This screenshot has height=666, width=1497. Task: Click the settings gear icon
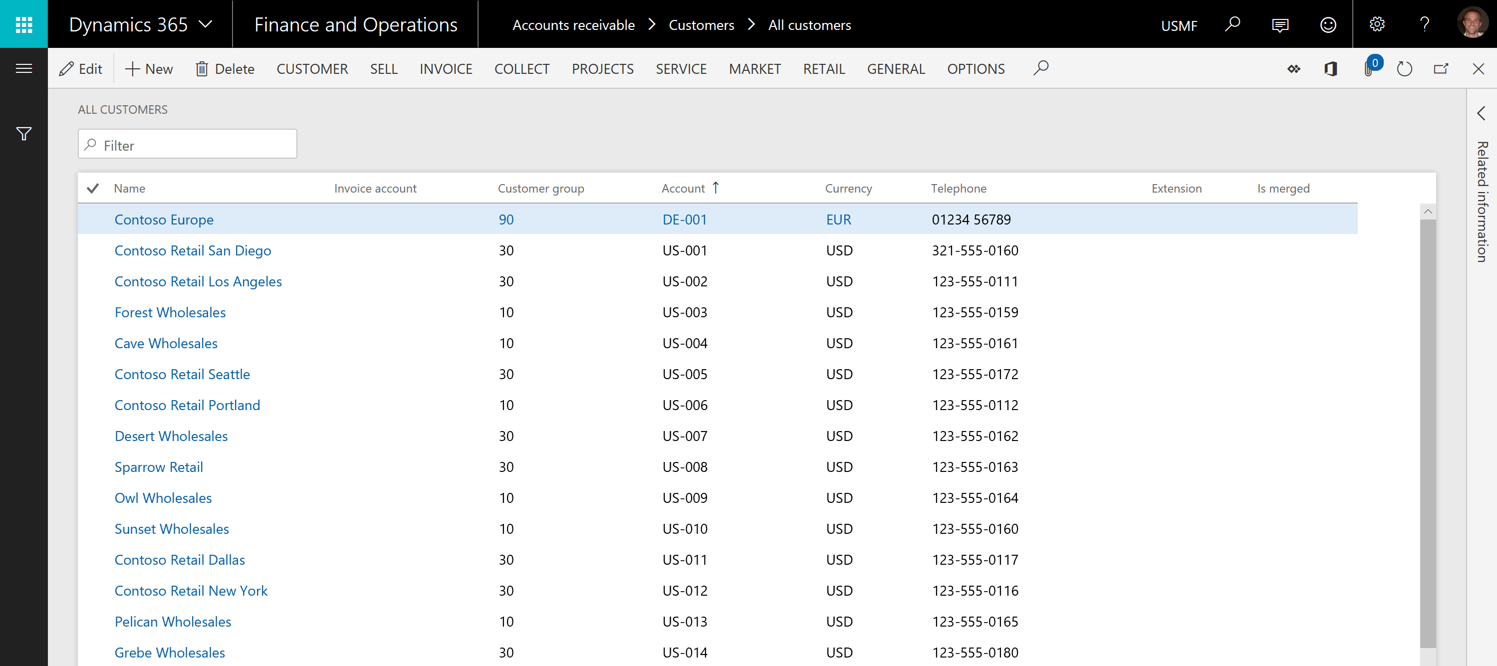pyautogui.click(x=1377, y=24)
